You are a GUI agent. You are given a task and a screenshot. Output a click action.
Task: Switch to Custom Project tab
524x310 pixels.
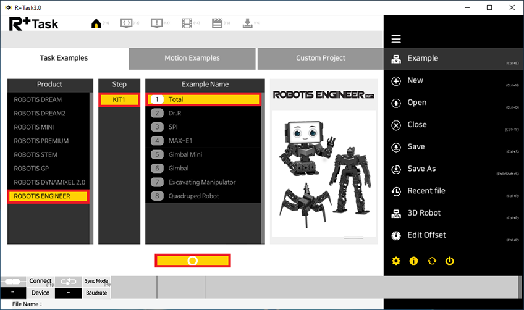321,58
